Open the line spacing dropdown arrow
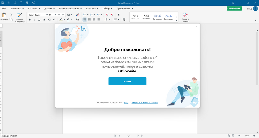 click(109, 20)
